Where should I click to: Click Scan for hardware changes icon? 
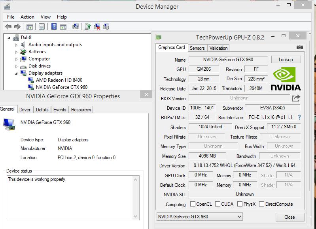(x=76, y=26)
